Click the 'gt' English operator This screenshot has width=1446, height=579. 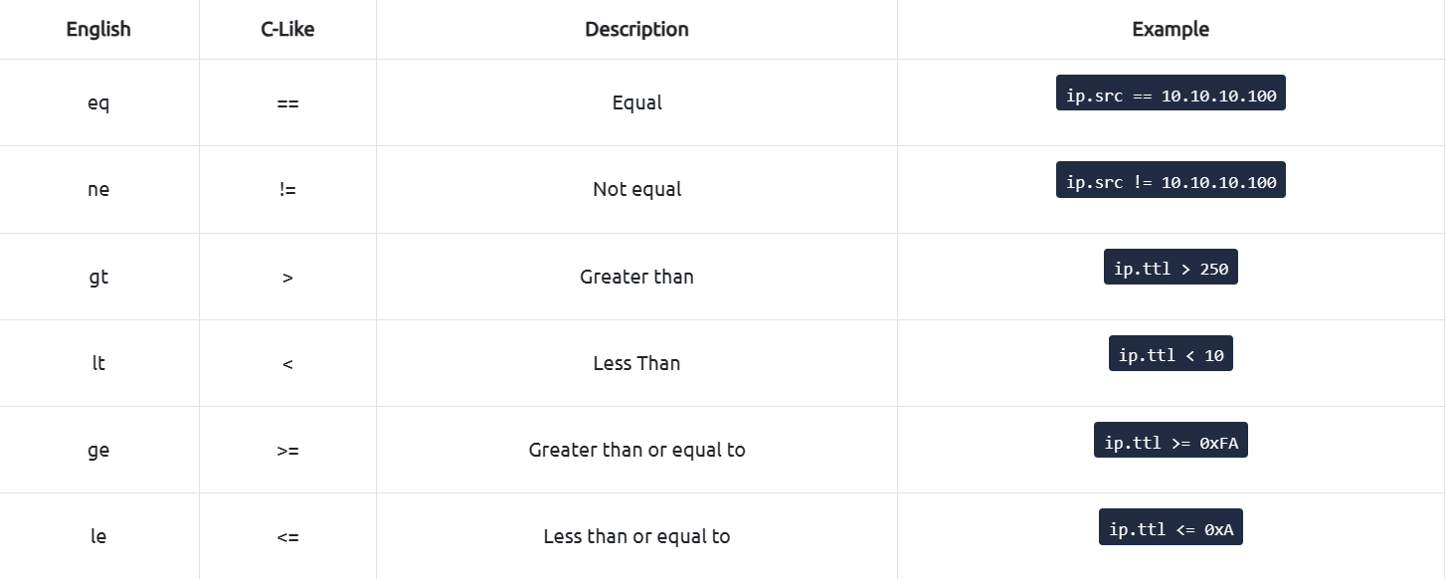tap(98, 277)
